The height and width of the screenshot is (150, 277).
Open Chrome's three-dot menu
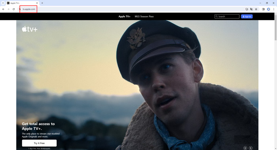[273, 9]
